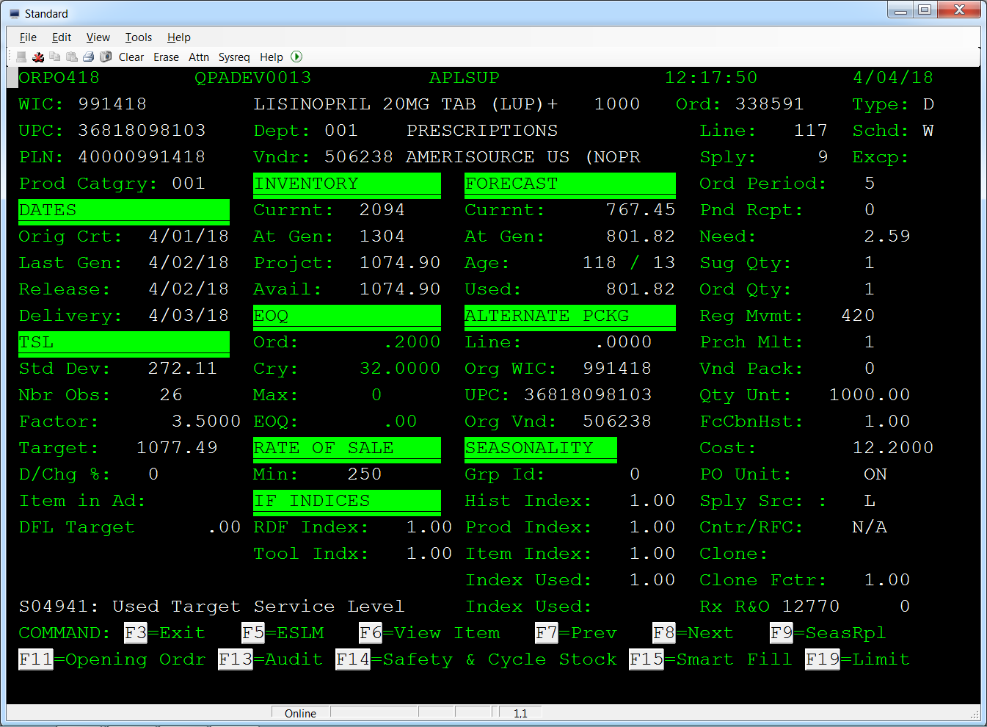Click the red X communication icon
Viewport: 987px width, 727px height.
coord(37,57)
